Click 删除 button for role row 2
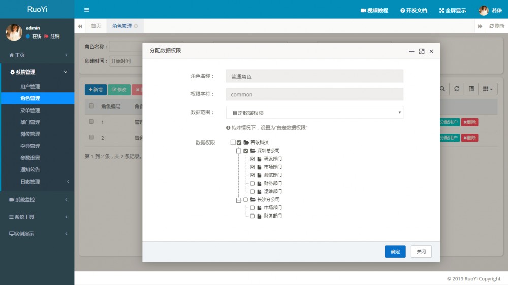 click(x=469, y=138)
